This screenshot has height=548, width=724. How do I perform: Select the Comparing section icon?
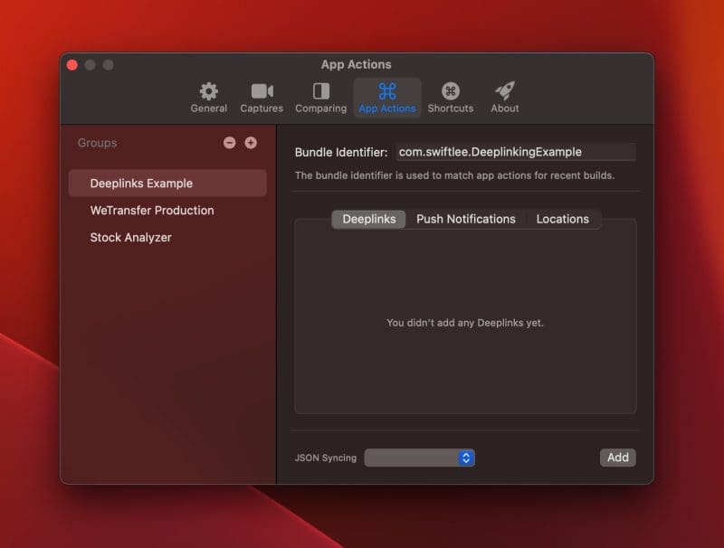tap(320, 91)
